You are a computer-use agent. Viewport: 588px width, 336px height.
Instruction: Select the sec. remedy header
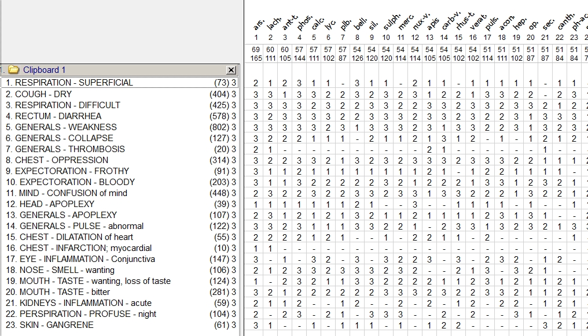coord(548,24)
